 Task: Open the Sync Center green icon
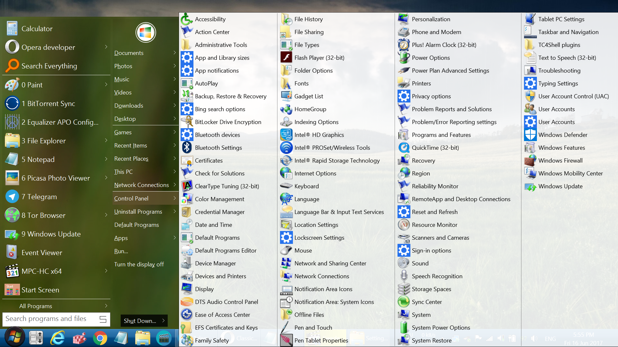pyautogui.click(x=404, y=302)
